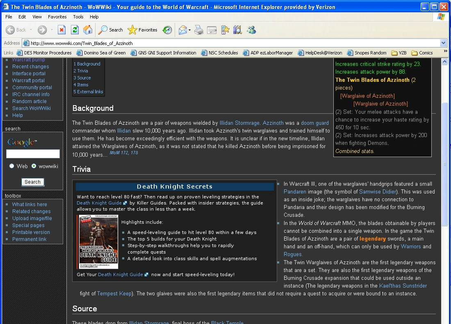Open the Kael'thas Sunstrider link
This screenshot has width=451, height=324.
coord(403,286)
